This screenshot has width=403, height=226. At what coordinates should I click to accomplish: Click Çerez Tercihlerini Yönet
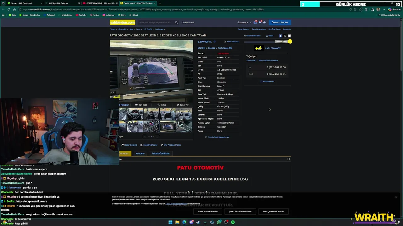tap(240, 212)
